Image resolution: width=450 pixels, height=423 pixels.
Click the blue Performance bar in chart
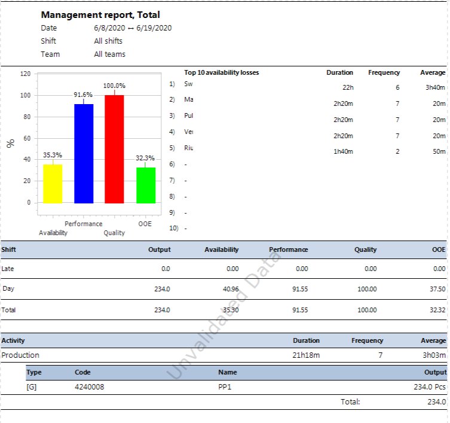(84, 153)
